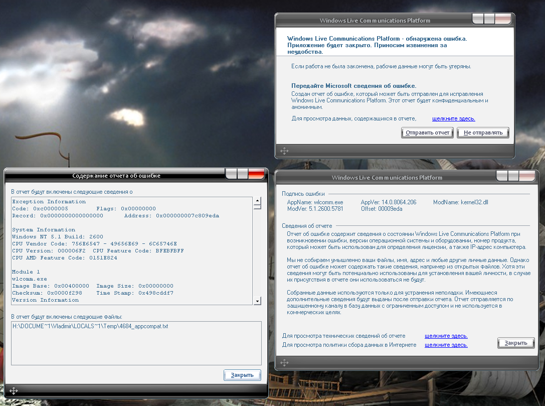Close the 'Подпись ошибки' details window via title bar
The height and width of the screenshot is (406, 545).
(527, 176)
